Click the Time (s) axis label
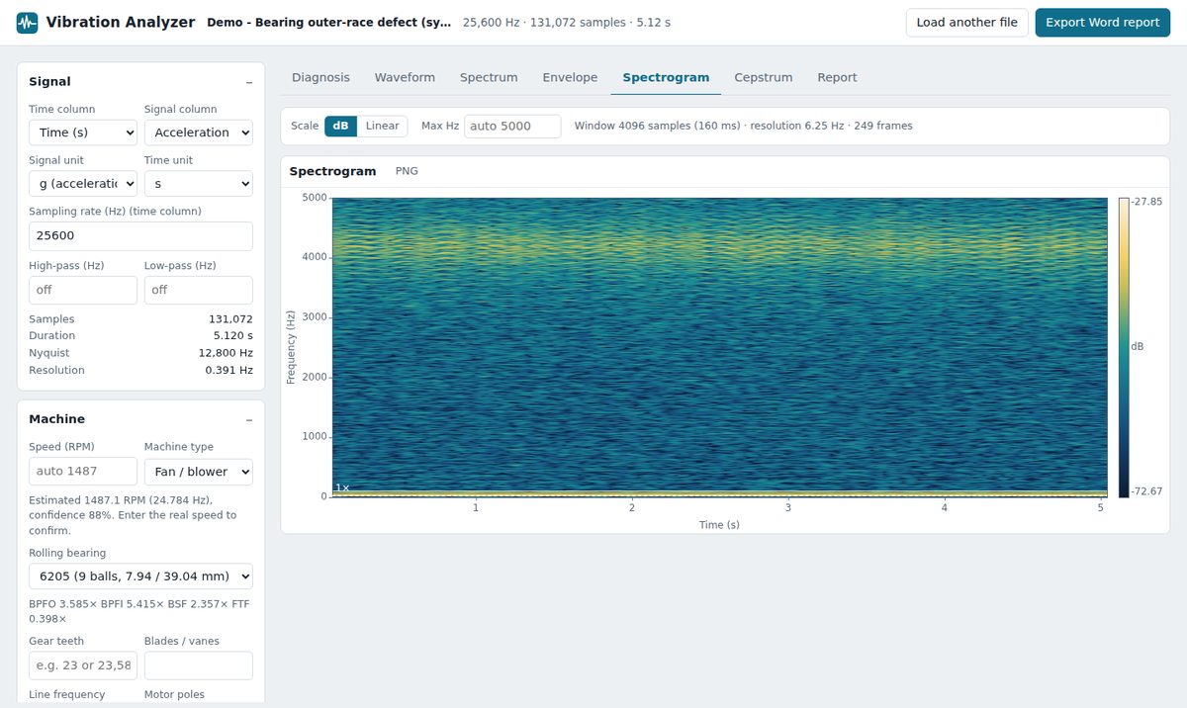1187x708 pixels. 719,525
